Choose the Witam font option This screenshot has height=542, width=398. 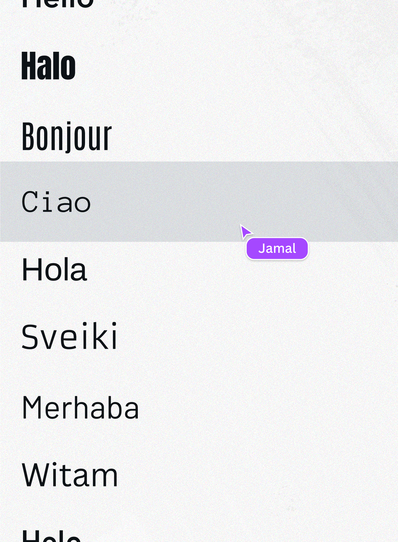pyautogui.click(x=70, y=475)
